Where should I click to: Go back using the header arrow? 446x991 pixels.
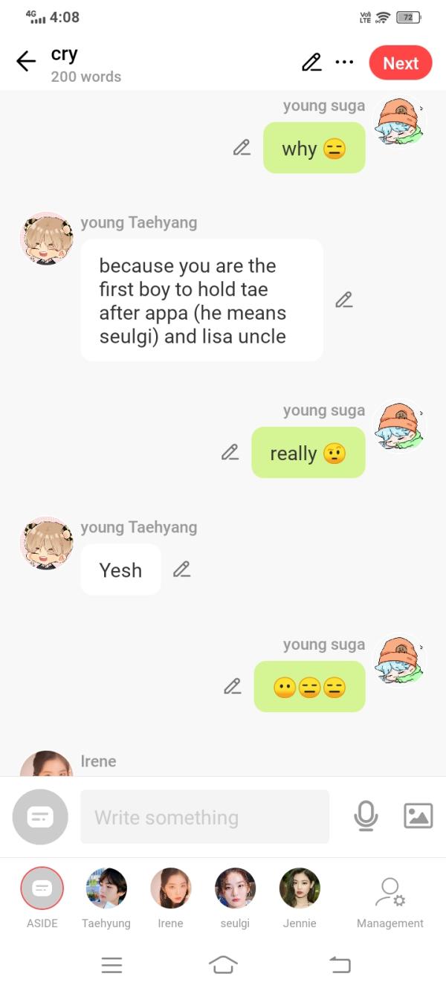coord(26,62)
